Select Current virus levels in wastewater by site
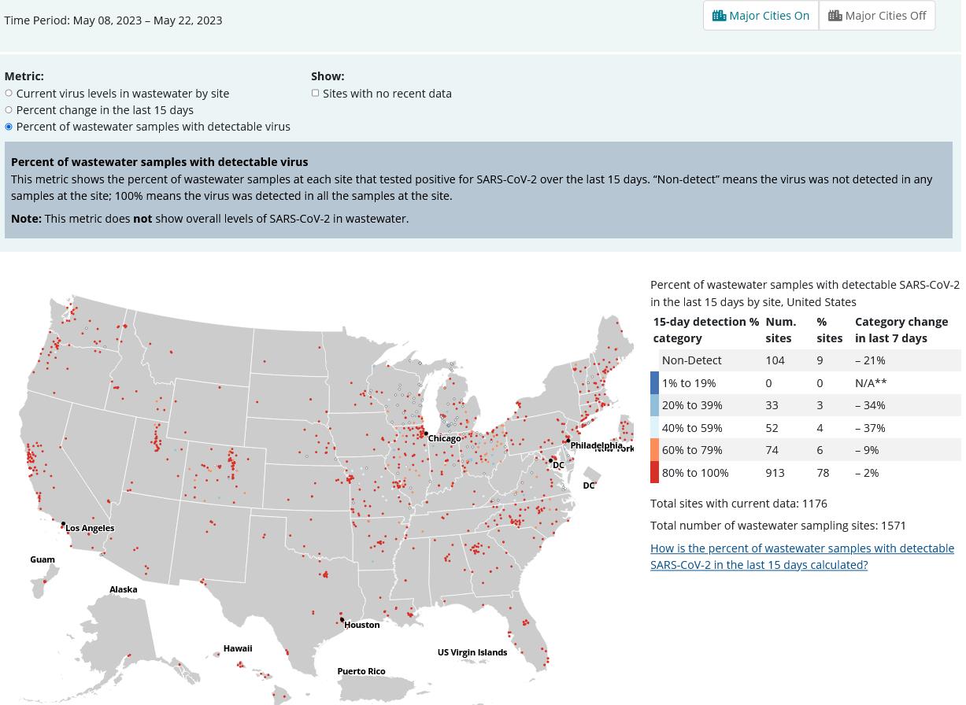The image size is (966, 705). pos(9,93)
